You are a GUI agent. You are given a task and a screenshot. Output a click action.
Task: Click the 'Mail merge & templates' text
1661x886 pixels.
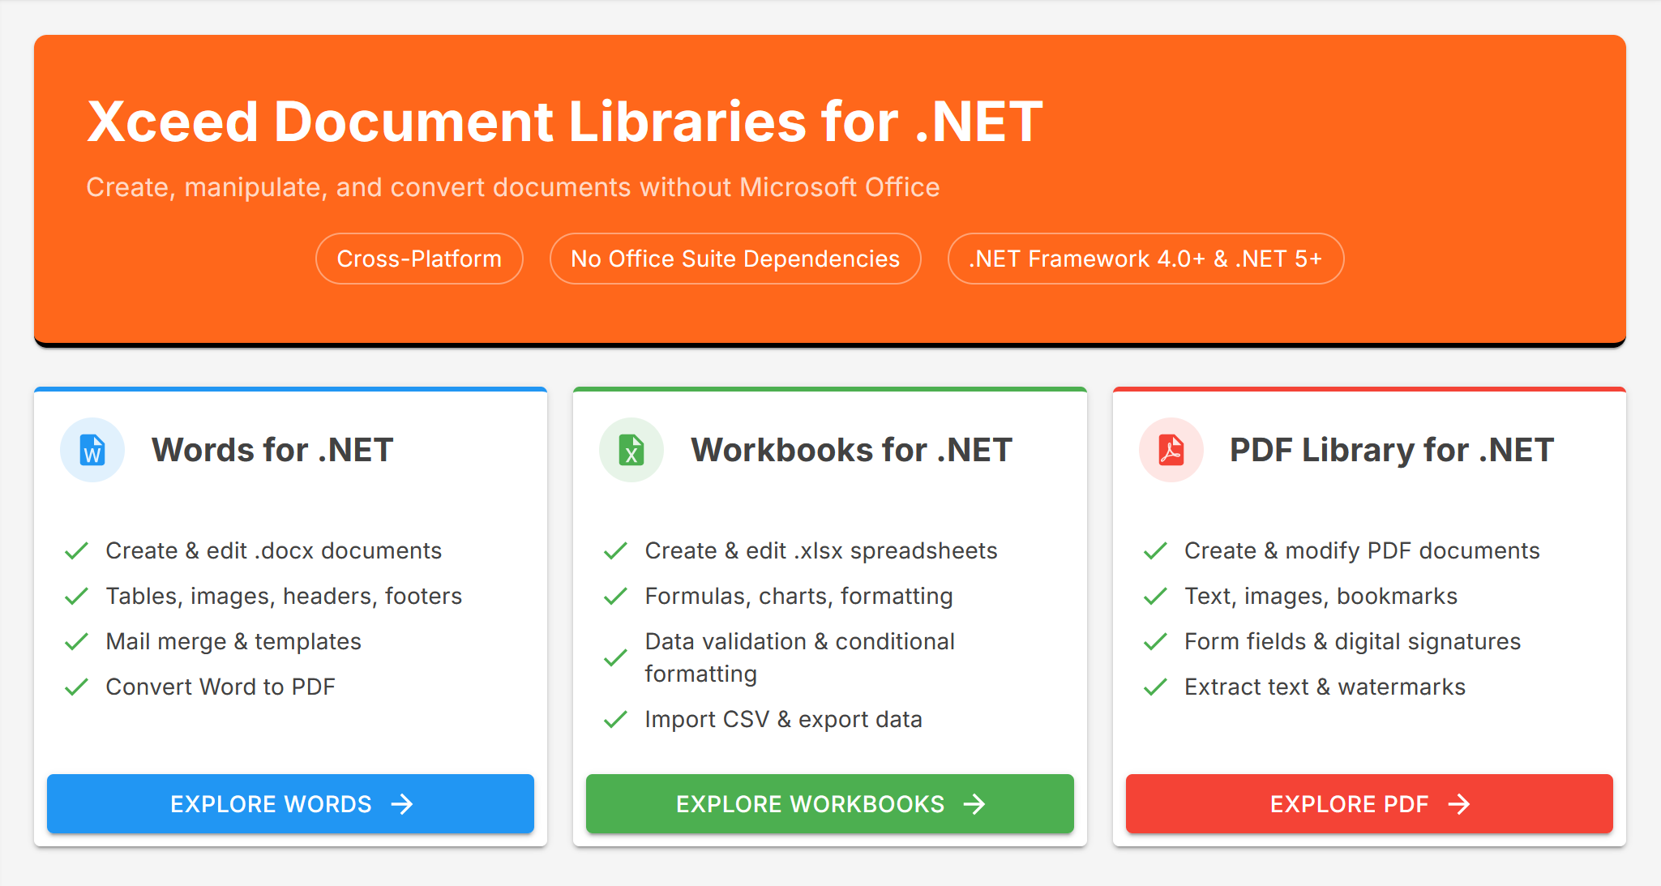coord(233,642)
